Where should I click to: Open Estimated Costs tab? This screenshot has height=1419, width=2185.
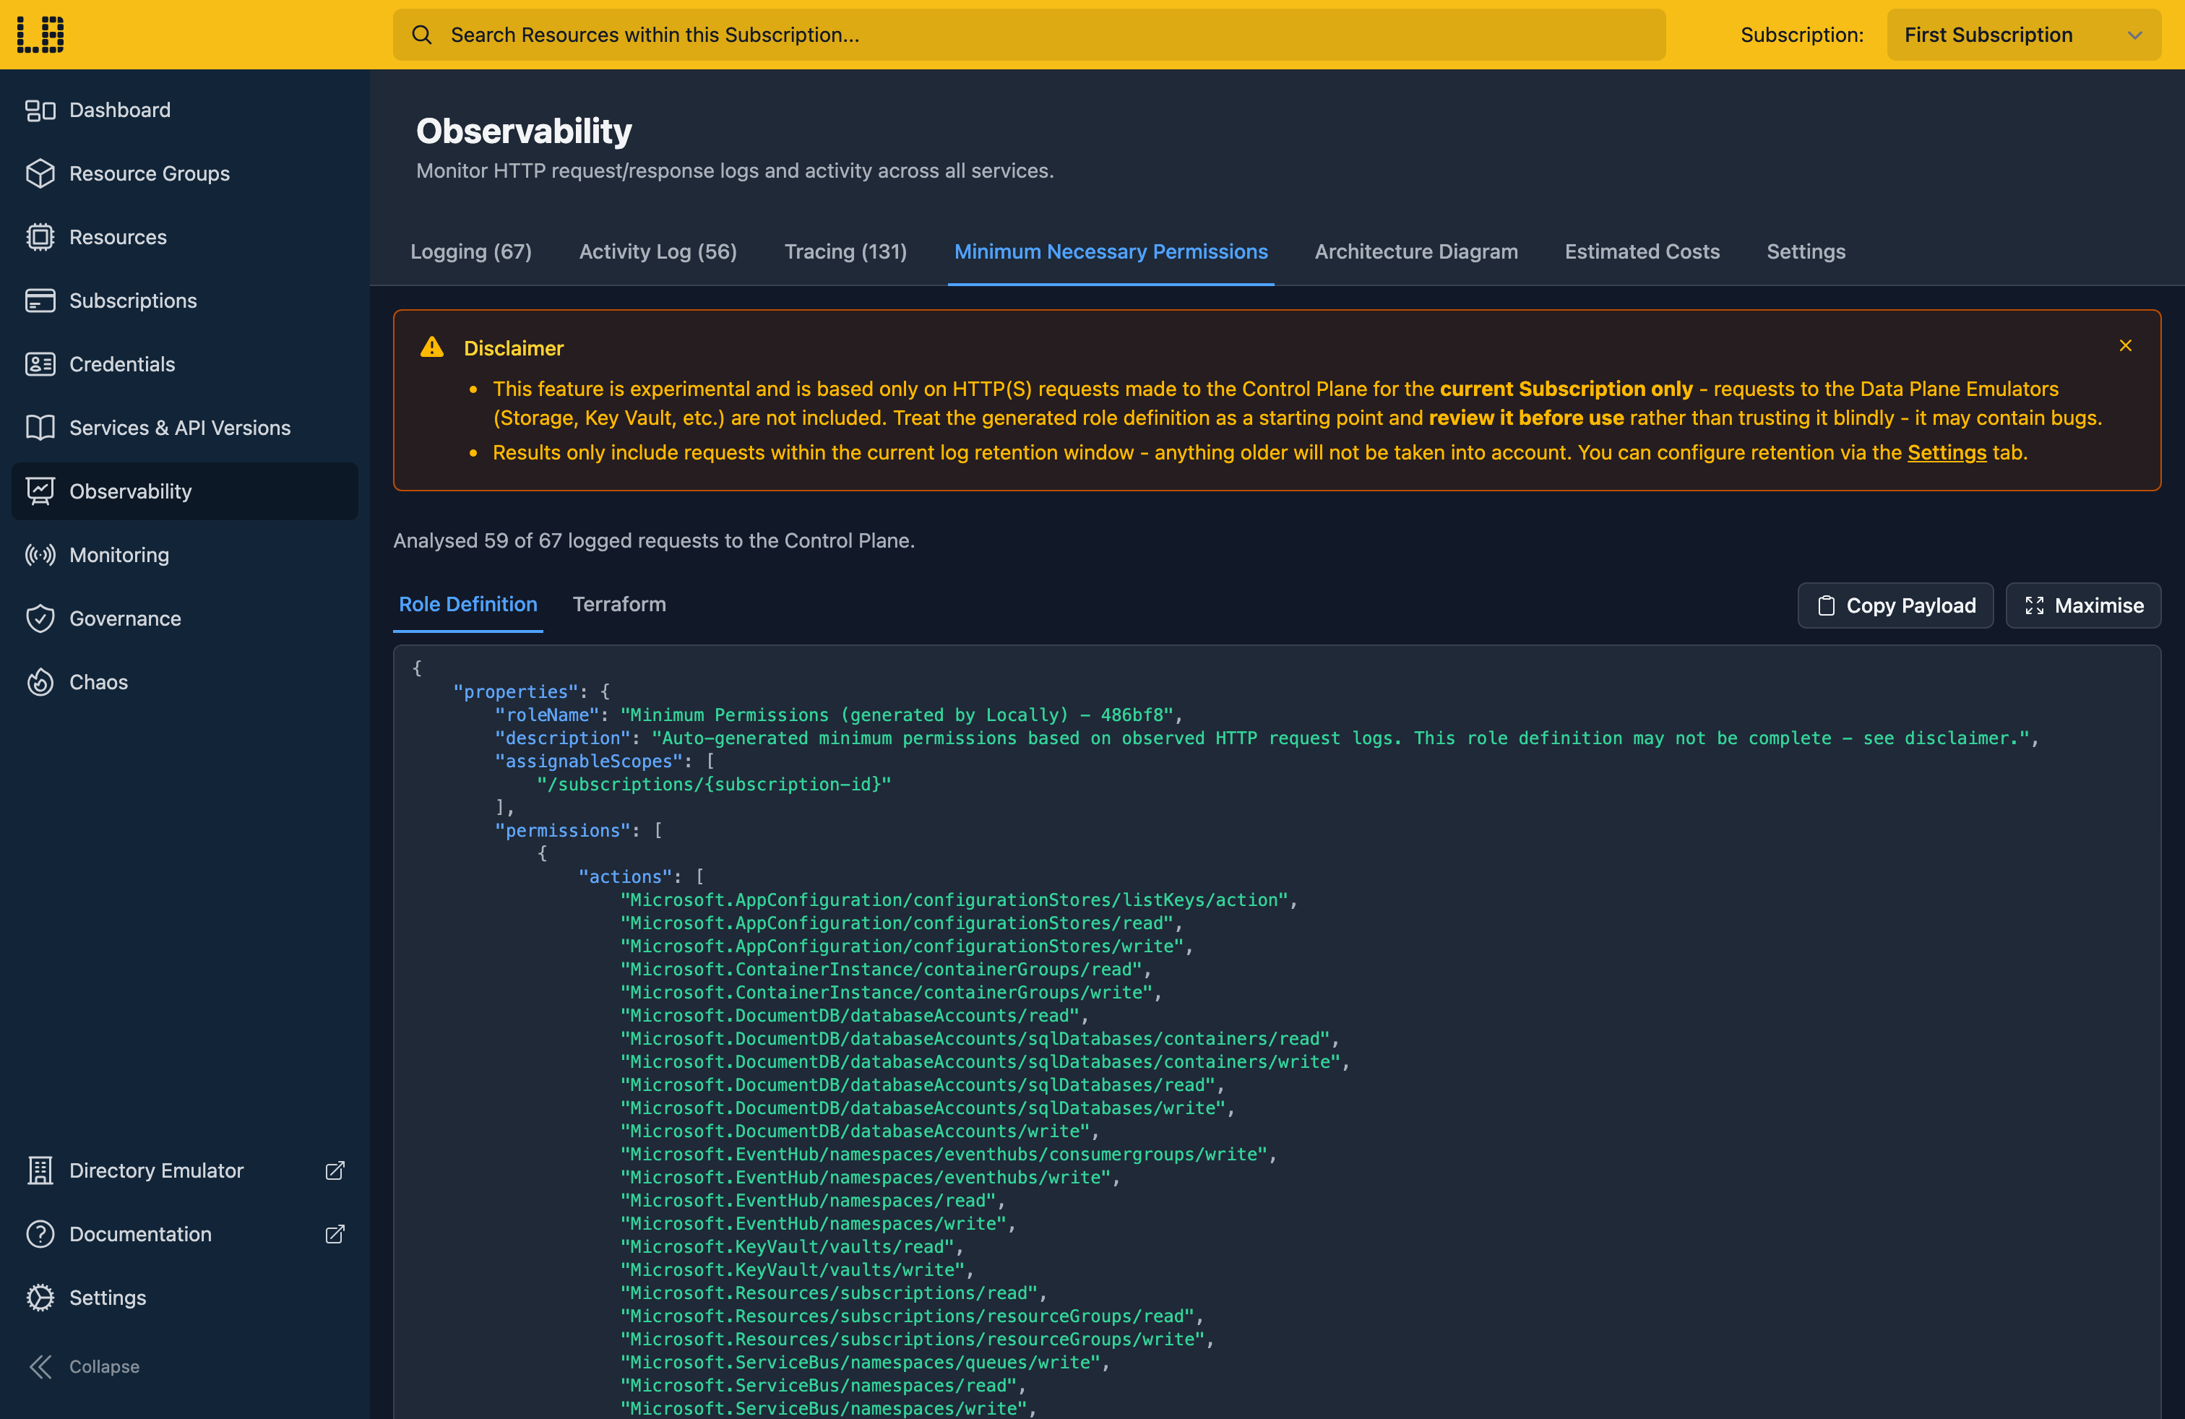pos(1642,251)
